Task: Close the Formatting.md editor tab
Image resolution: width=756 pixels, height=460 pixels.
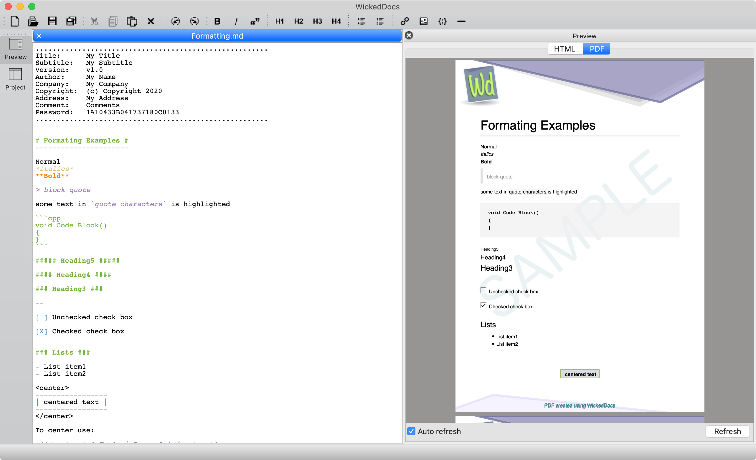Action: 39,36
